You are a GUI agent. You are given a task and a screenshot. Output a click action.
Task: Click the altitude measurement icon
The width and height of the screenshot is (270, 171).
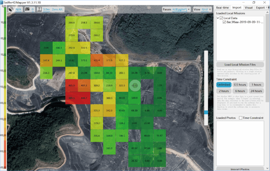[x=39, y=9]
